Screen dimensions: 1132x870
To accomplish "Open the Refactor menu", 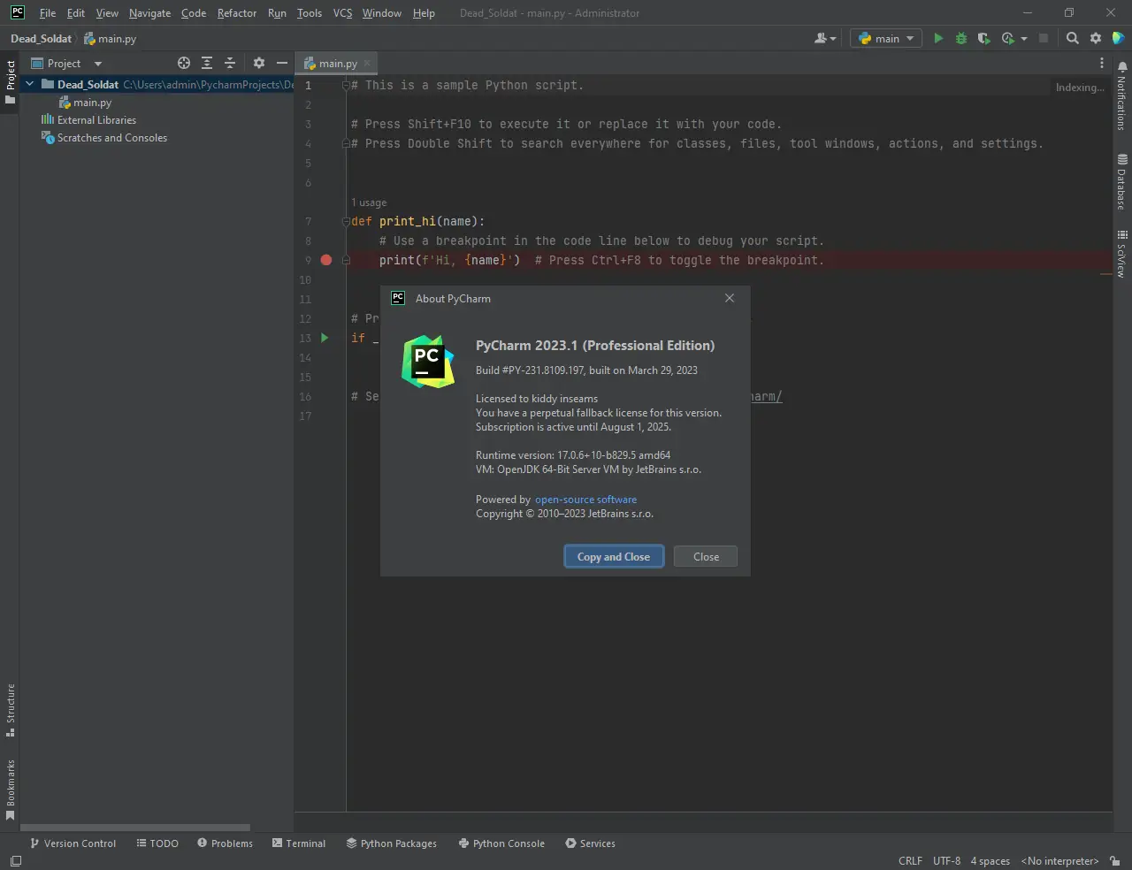I will (x=236, y=13).
